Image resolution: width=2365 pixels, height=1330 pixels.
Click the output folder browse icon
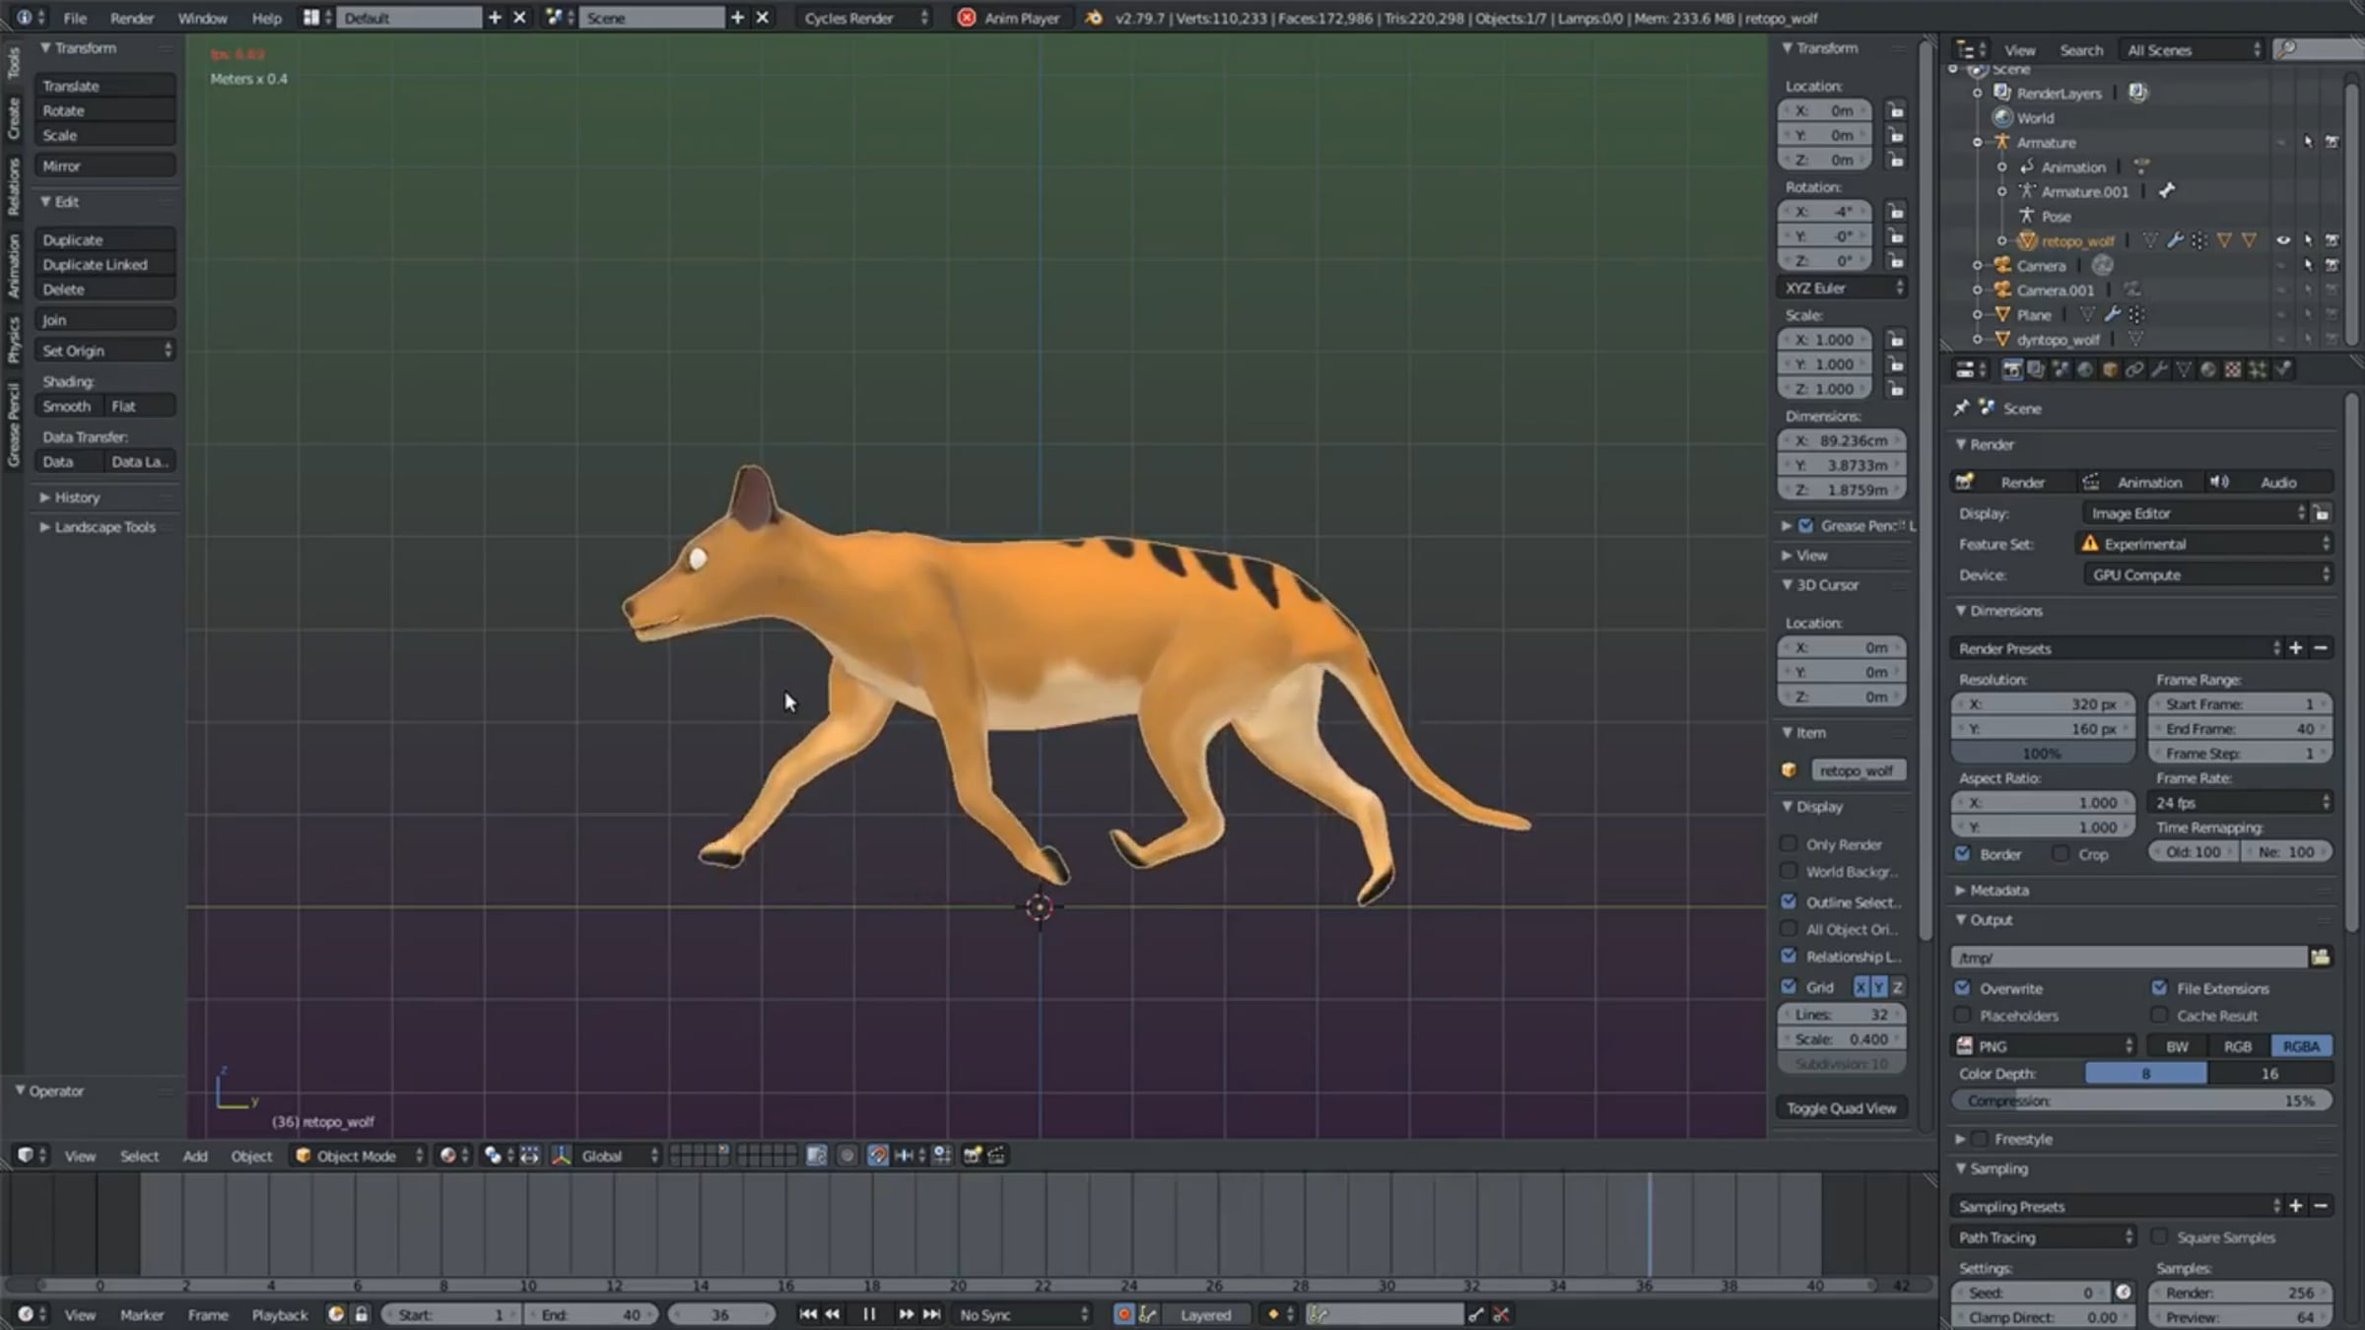click(x=2321, y=957)
